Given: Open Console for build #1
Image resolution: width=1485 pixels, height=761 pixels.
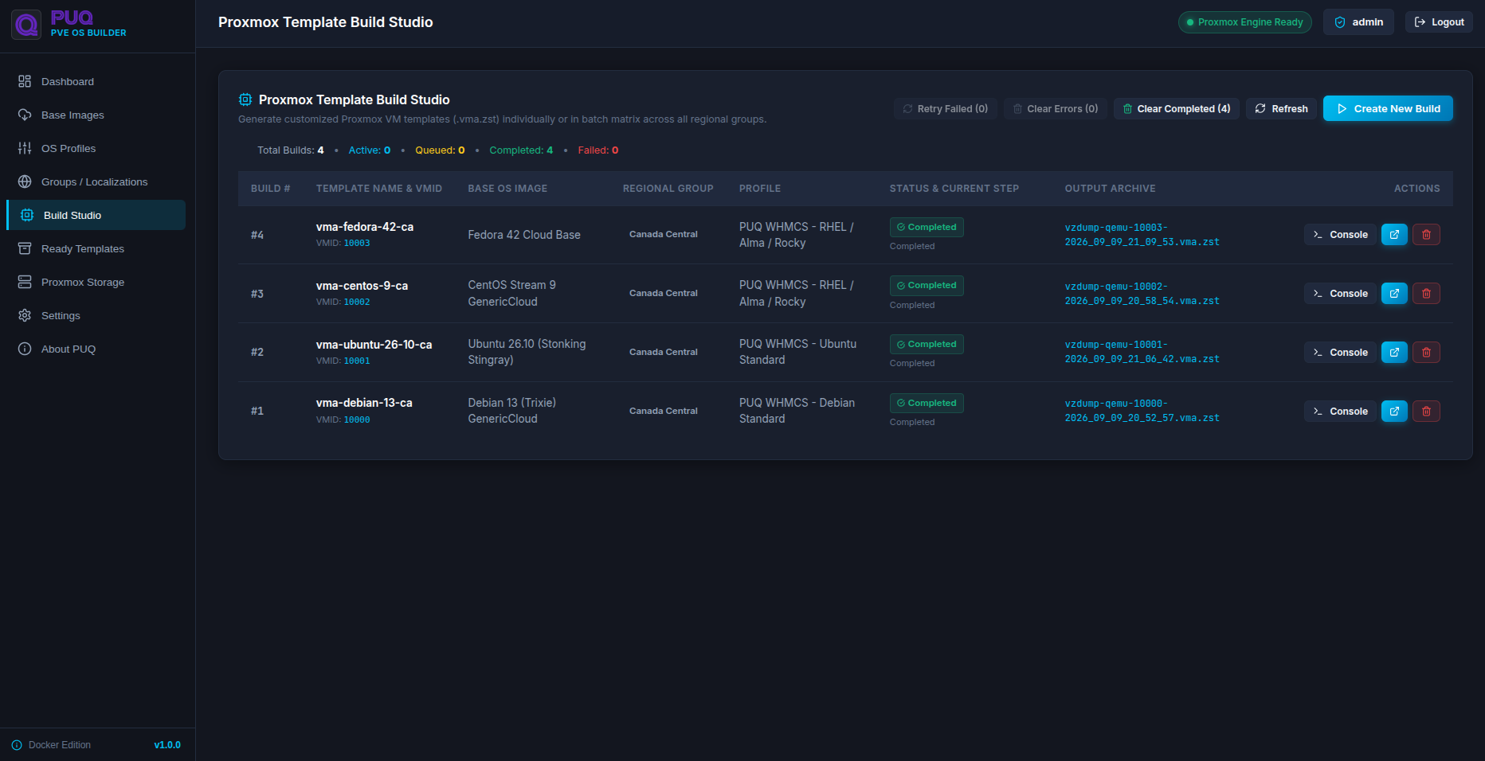Looking at the screenshot, I should (1340, 412).
